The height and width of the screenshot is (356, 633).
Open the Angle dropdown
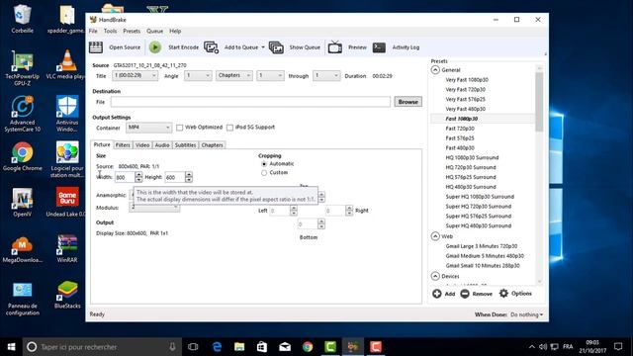coord(198,75)
